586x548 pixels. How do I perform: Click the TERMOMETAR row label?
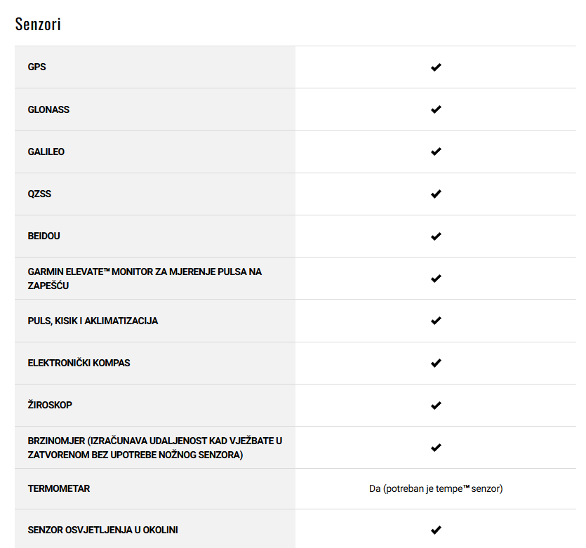coord(59,488)
